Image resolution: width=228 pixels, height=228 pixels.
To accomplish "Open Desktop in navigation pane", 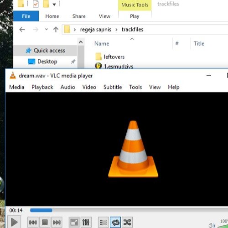I will (x=47, y=62).
